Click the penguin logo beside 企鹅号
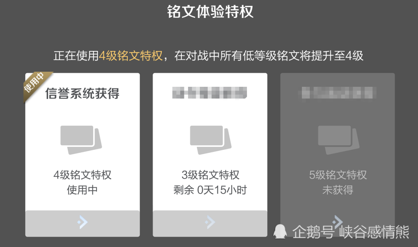The width and height of the screenshot is (418, 247). pyautogui.click(x=280, y=231)
